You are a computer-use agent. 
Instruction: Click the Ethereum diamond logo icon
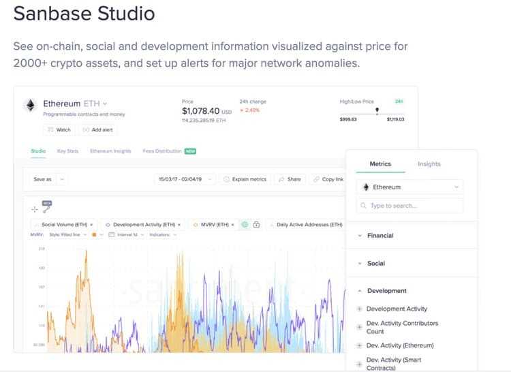click(x=30, y=105)
